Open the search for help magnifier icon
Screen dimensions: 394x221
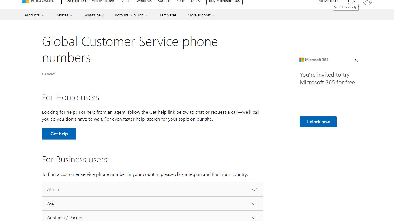(354, 1)
